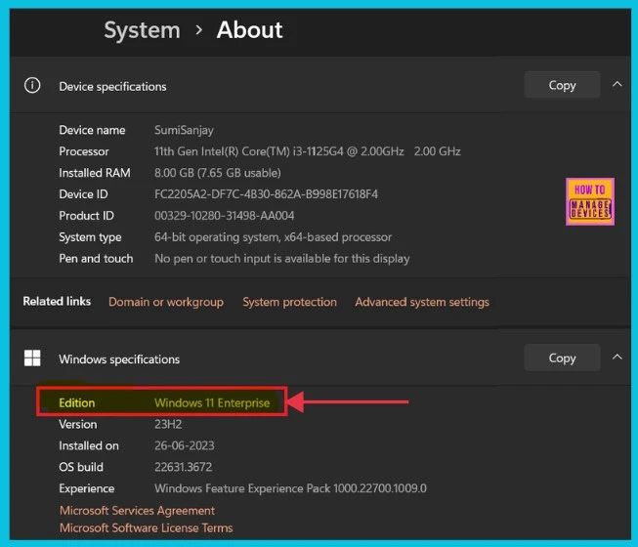Select the device name SumiSanjay
This screenshot has width=638, height=547.
(x=184, y=130)
